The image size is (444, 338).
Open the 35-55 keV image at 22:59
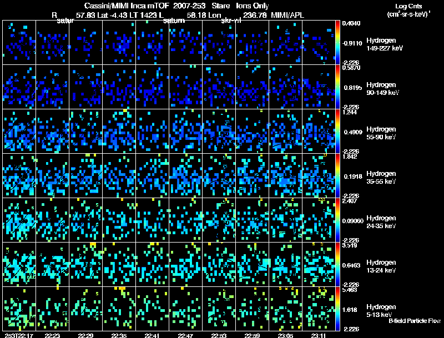pyautogui.click(x=253, y=176)
